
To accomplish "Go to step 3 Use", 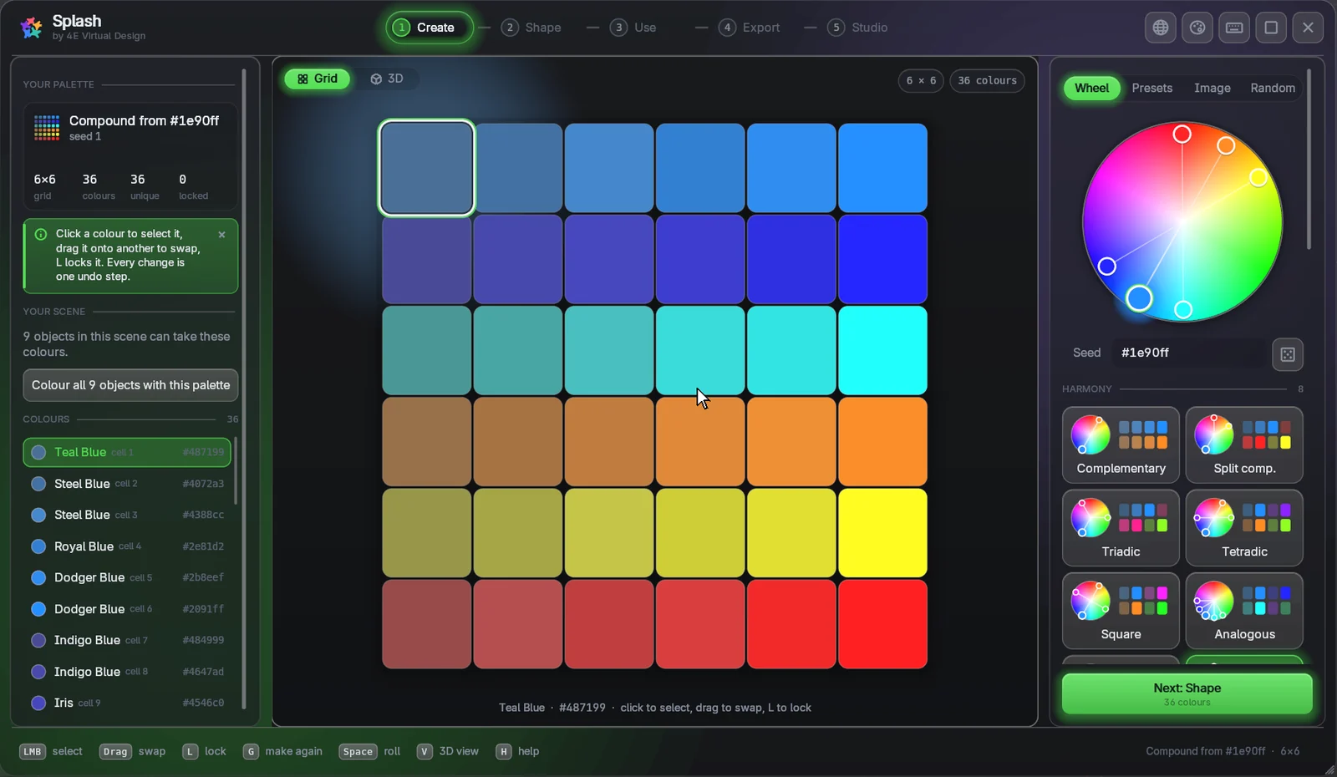I will (633, 28).
